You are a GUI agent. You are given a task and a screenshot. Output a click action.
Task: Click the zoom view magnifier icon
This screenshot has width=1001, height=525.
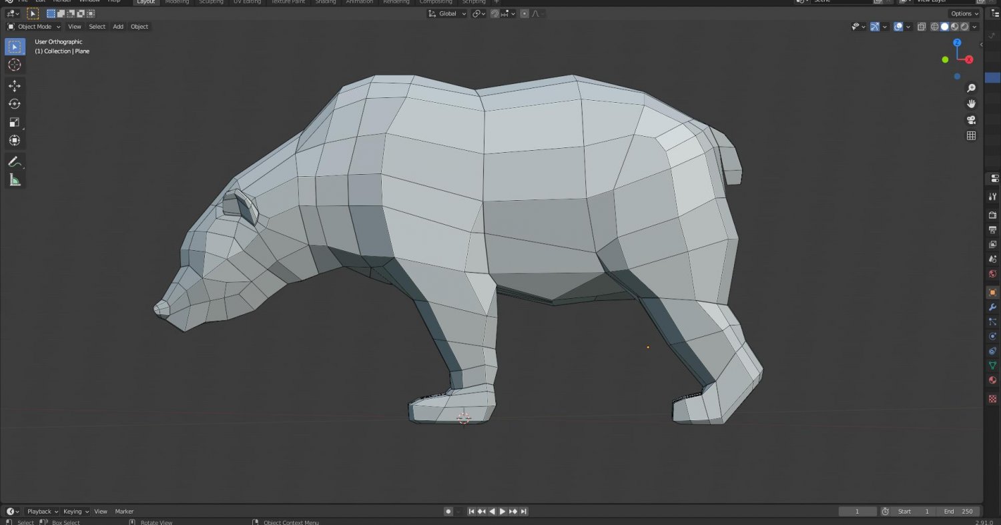972,88
